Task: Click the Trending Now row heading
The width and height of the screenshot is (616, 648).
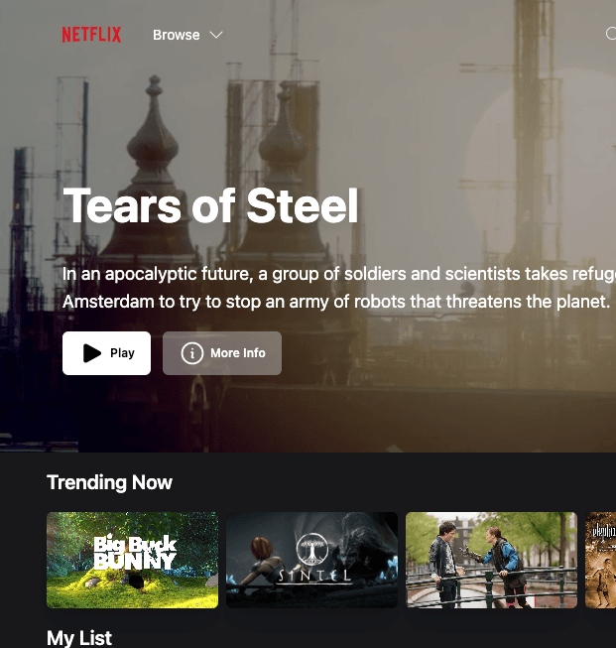Action: pos(109,482)
